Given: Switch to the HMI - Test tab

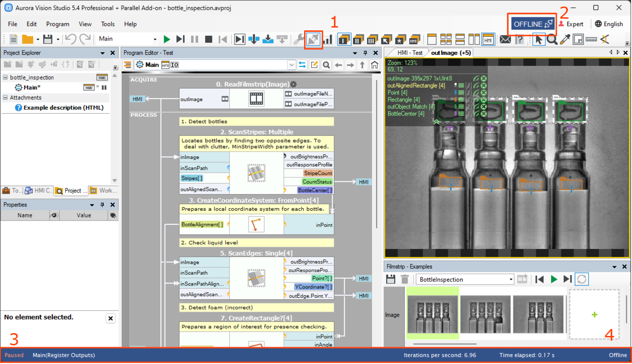Looking at the screenshot, I should point(410,53).
